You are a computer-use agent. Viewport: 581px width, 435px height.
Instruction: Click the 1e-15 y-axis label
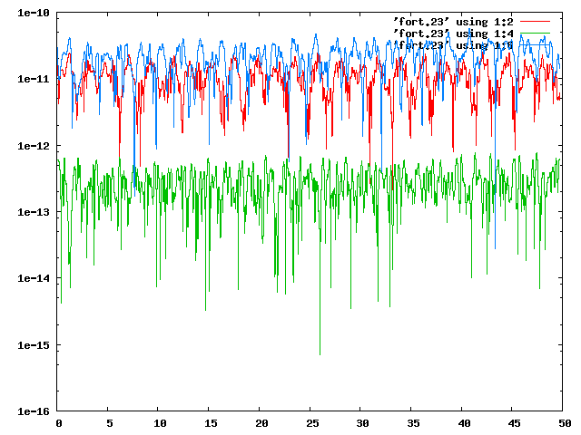34,344
